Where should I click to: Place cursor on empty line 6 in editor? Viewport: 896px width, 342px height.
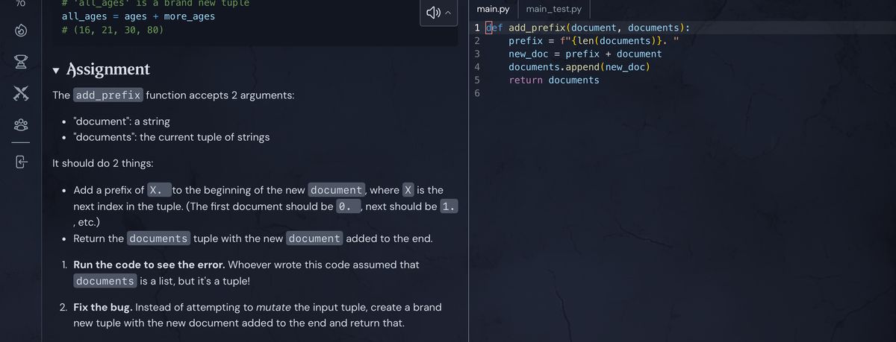click(x=597, y=93)
